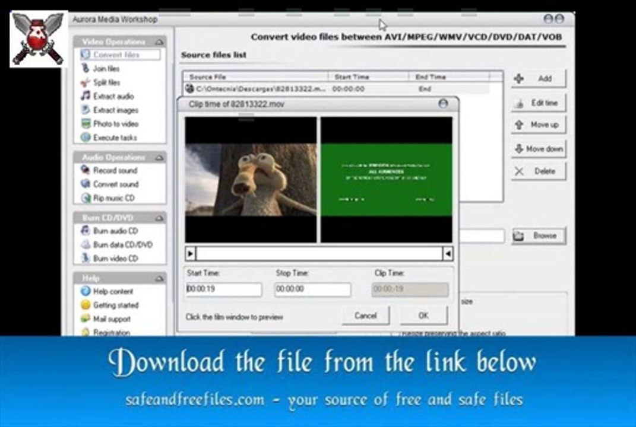Click the Execute tasks icon
This screenshot has width=636, height=427.
point(85,138)
